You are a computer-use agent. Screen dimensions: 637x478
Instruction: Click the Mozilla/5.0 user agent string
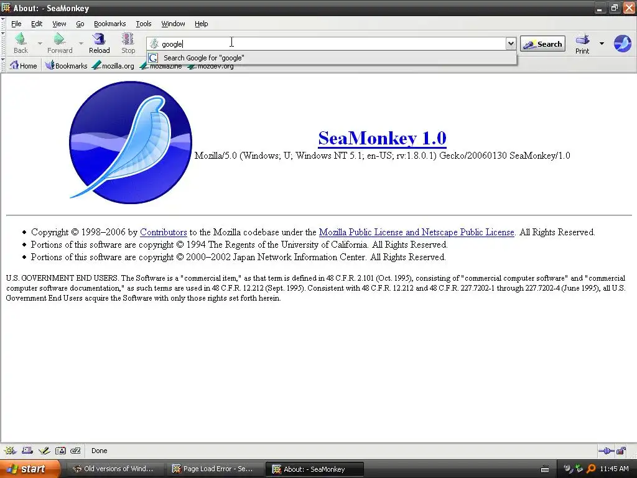[383, 155]
